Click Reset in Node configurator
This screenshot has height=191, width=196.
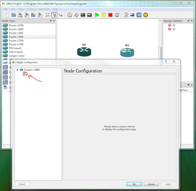[x=23, y=184]
